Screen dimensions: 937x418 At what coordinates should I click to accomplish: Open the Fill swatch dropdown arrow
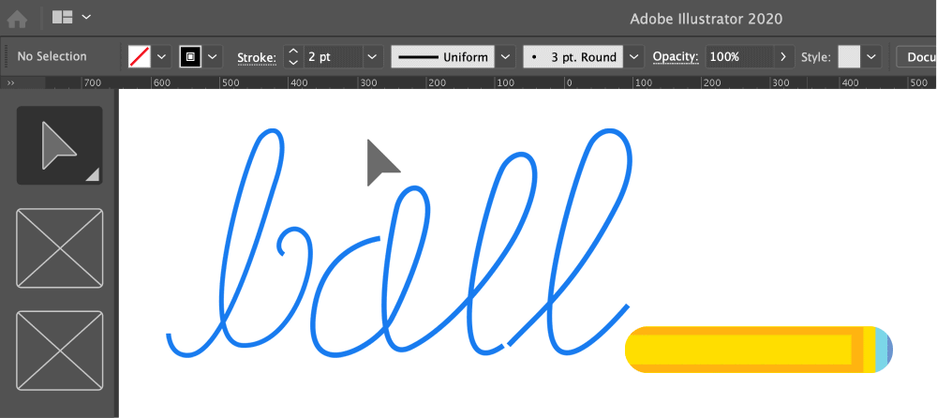point(161,56)
